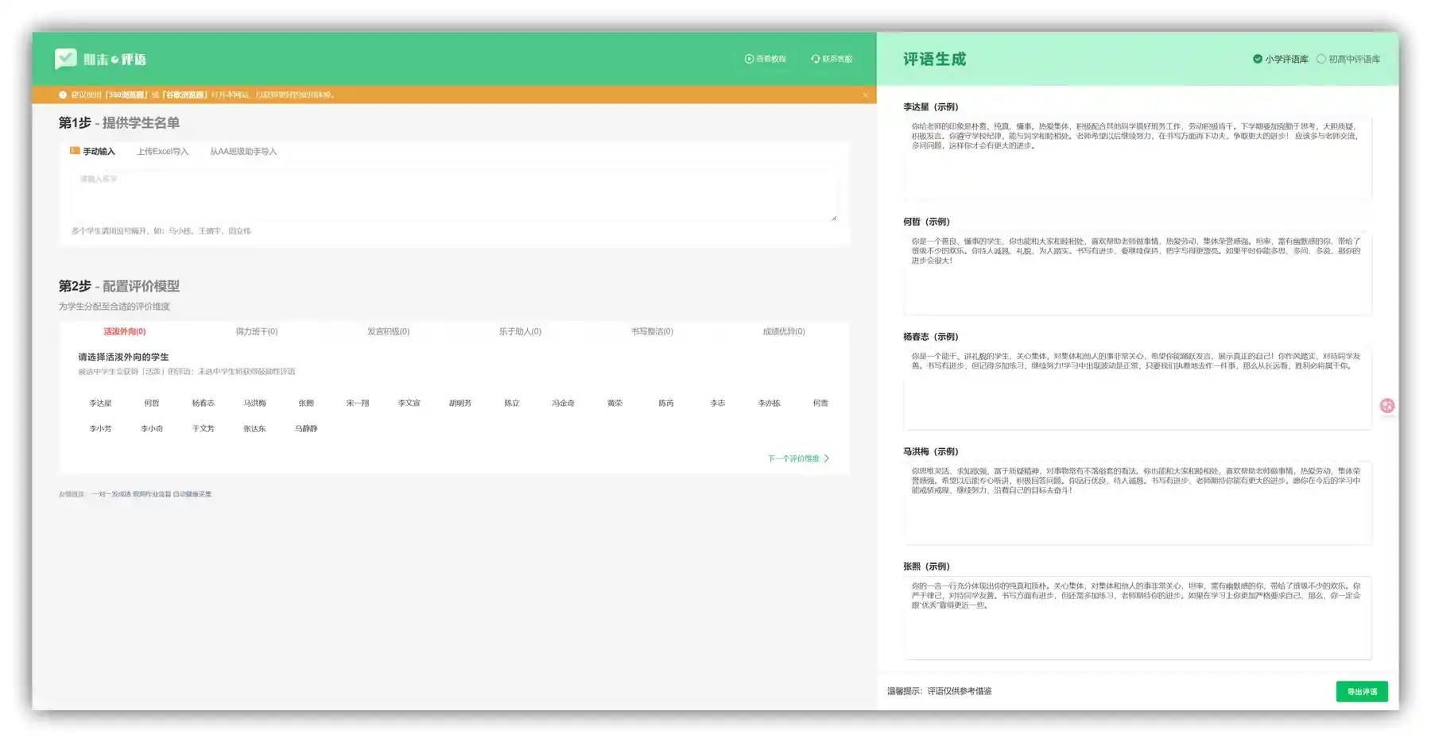Select student 马静静 in the student list
1431x742 pixels.
pyautogui.click(x=306, y=429)
